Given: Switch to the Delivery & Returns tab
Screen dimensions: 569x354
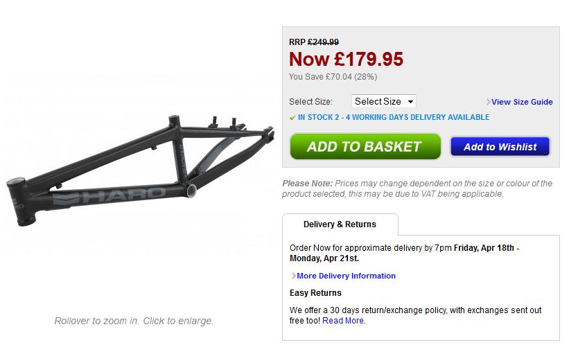Looking at the screenshot, I should [x=340, y=224].
